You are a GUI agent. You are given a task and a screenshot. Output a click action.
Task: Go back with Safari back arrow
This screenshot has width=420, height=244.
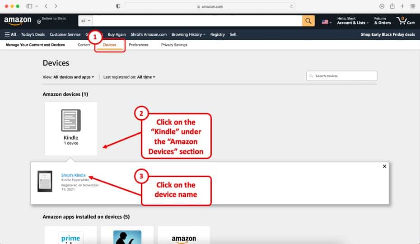[x=46, y=6]
